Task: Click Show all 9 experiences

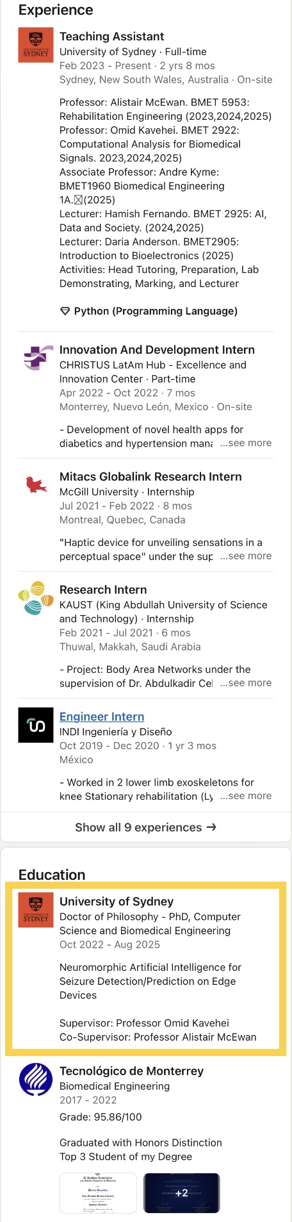Action: coord(146,827)
